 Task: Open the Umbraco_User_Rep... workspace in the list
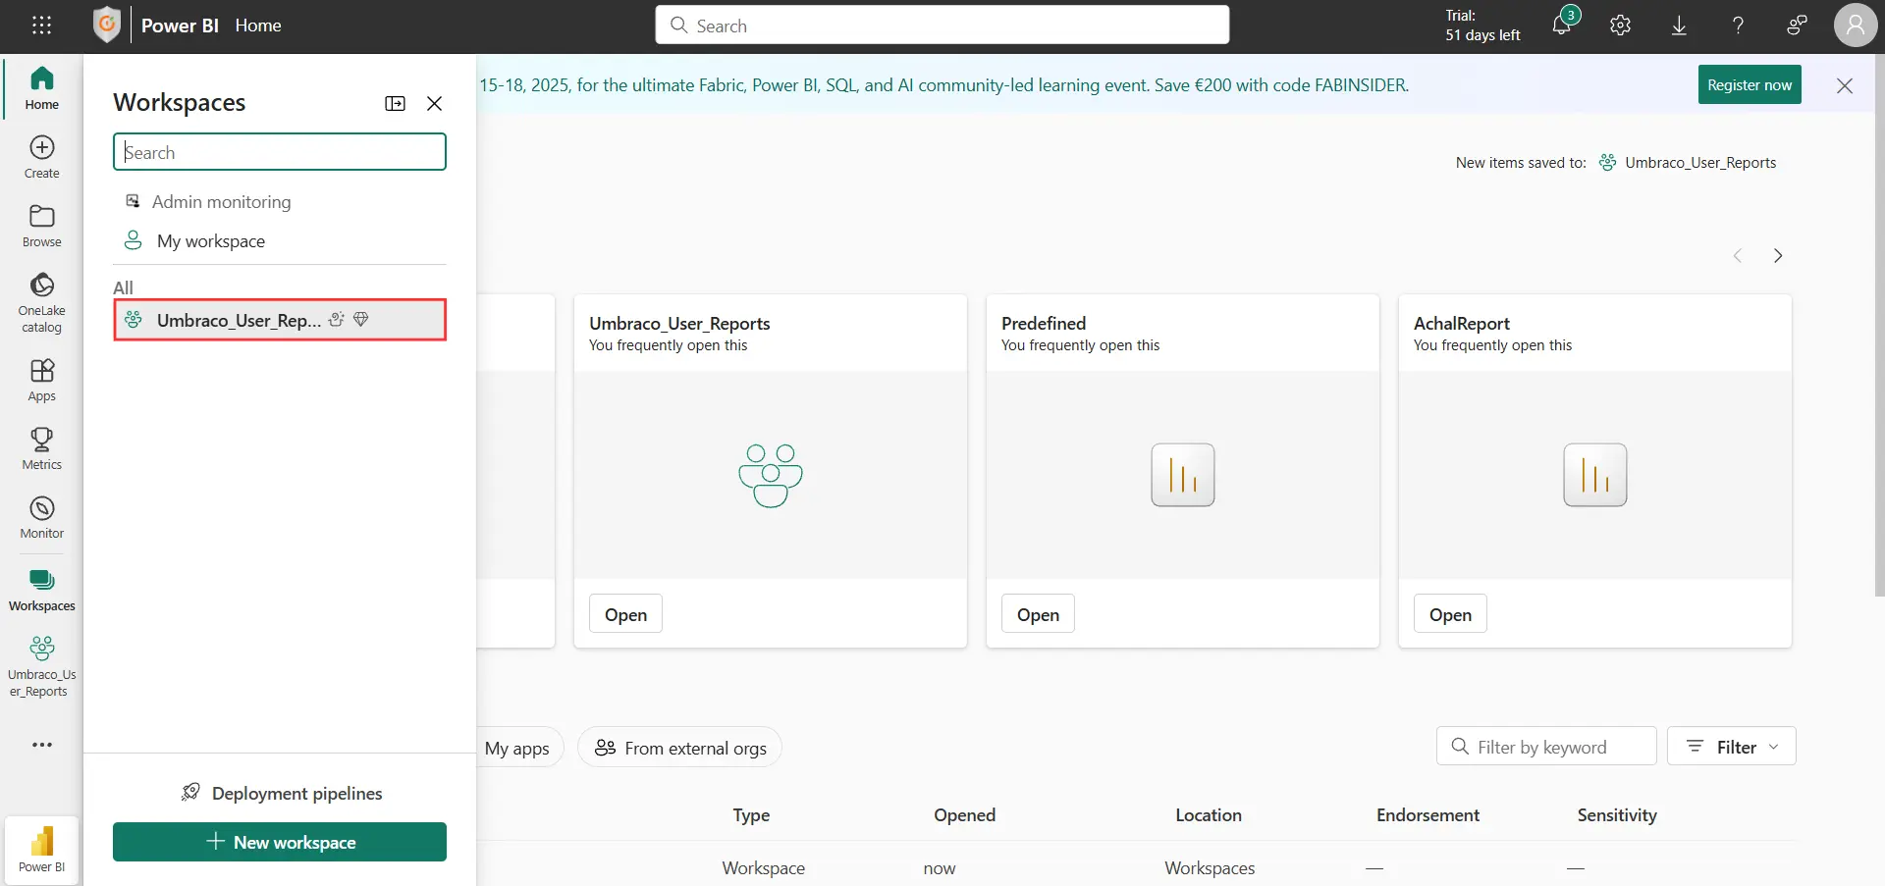(280, 320)
